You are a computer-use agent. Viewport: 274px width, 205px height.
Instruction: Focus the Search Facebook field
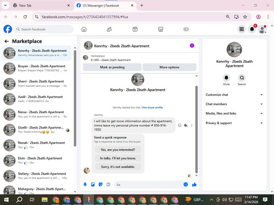tap(44, 29)
